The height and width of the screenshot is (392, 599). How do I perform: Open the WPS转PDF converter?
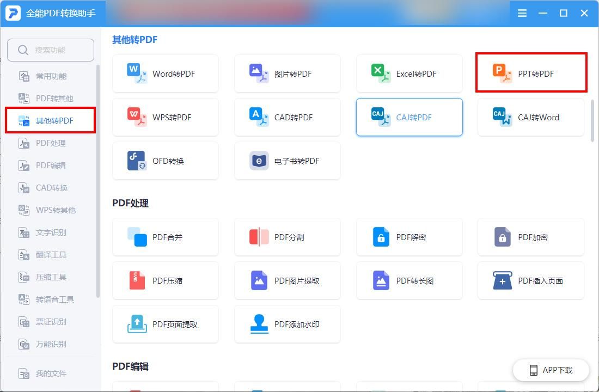(x=166, y=117)
